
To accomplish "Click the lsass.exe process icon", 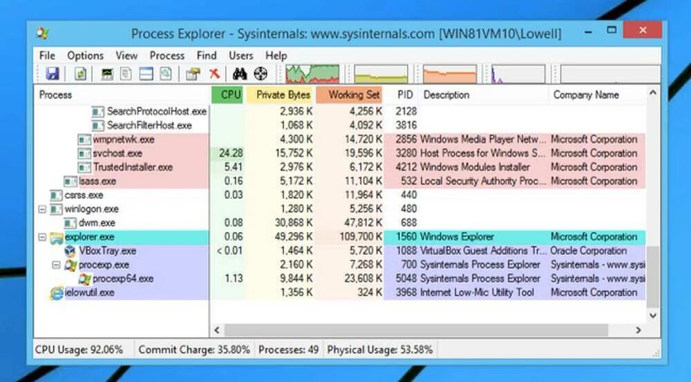I will click(x=70, y=182).
